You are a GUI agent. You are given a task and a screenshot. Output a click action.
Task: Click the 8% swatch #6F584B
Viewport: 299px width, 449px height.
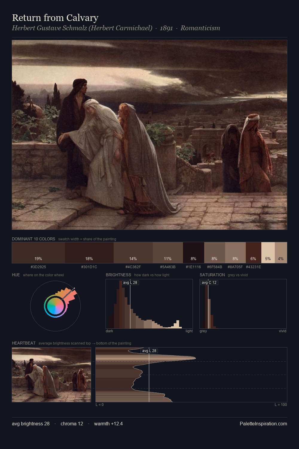click(x=215, y=253)
